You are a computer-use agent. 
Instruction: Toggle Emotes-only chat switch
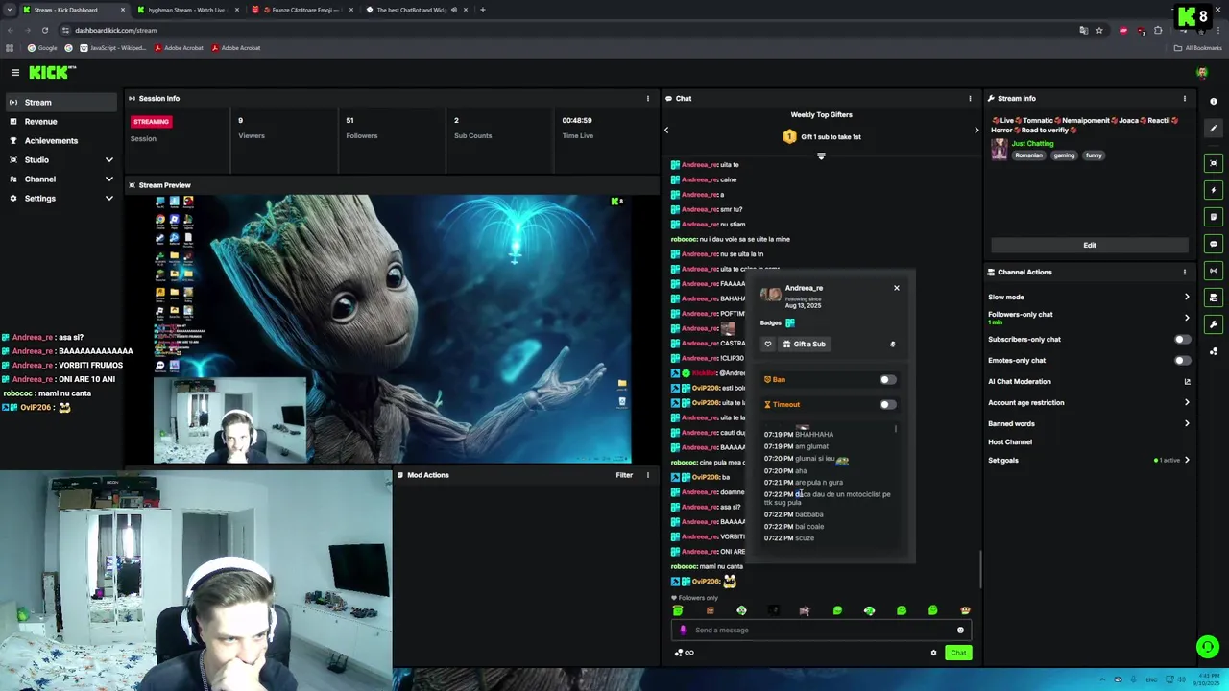click(x=1182, y=360)
